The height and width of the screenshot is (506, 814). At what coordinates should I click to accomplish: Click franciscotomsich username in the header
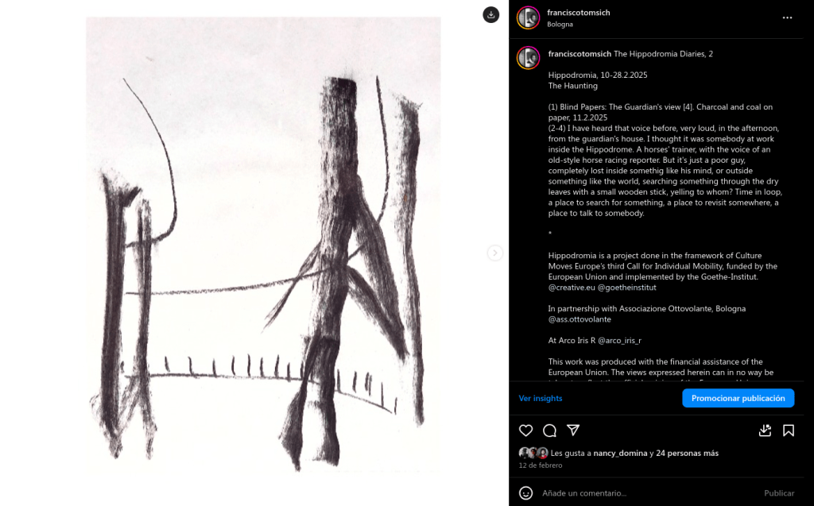(579, 13)
